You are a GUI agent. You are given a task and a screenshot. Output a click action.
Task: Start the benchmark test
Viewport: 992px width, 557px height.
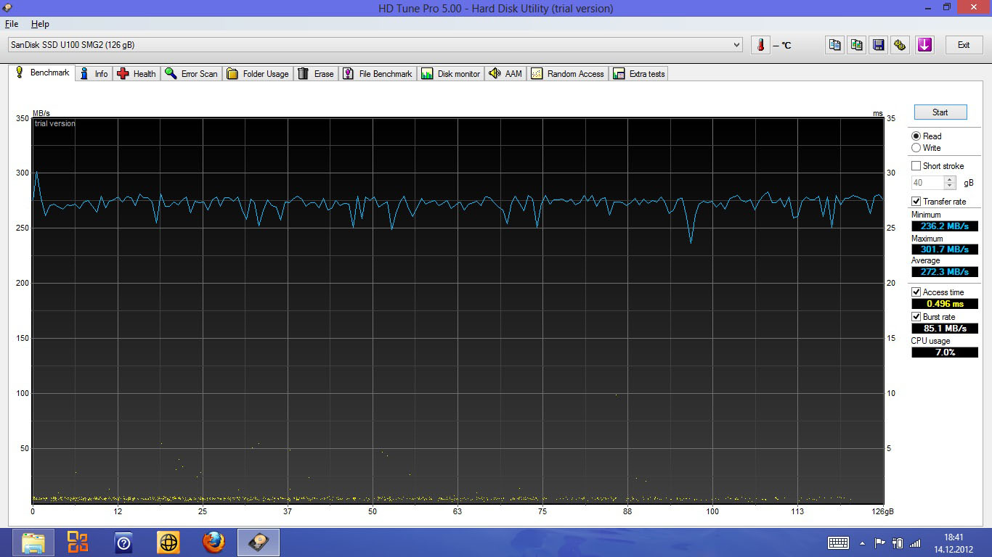click(940, 112)
